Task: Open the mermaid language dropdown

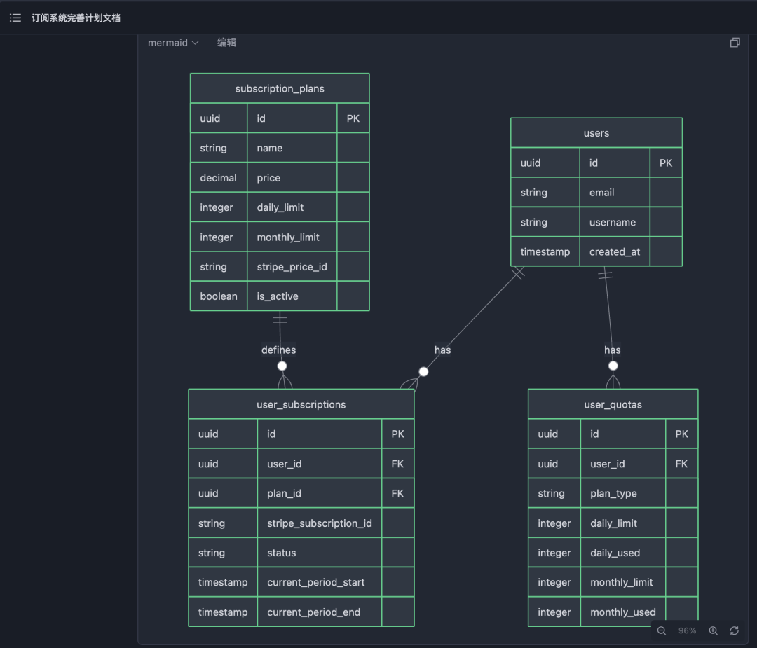Action: click(x=173, y=43)
